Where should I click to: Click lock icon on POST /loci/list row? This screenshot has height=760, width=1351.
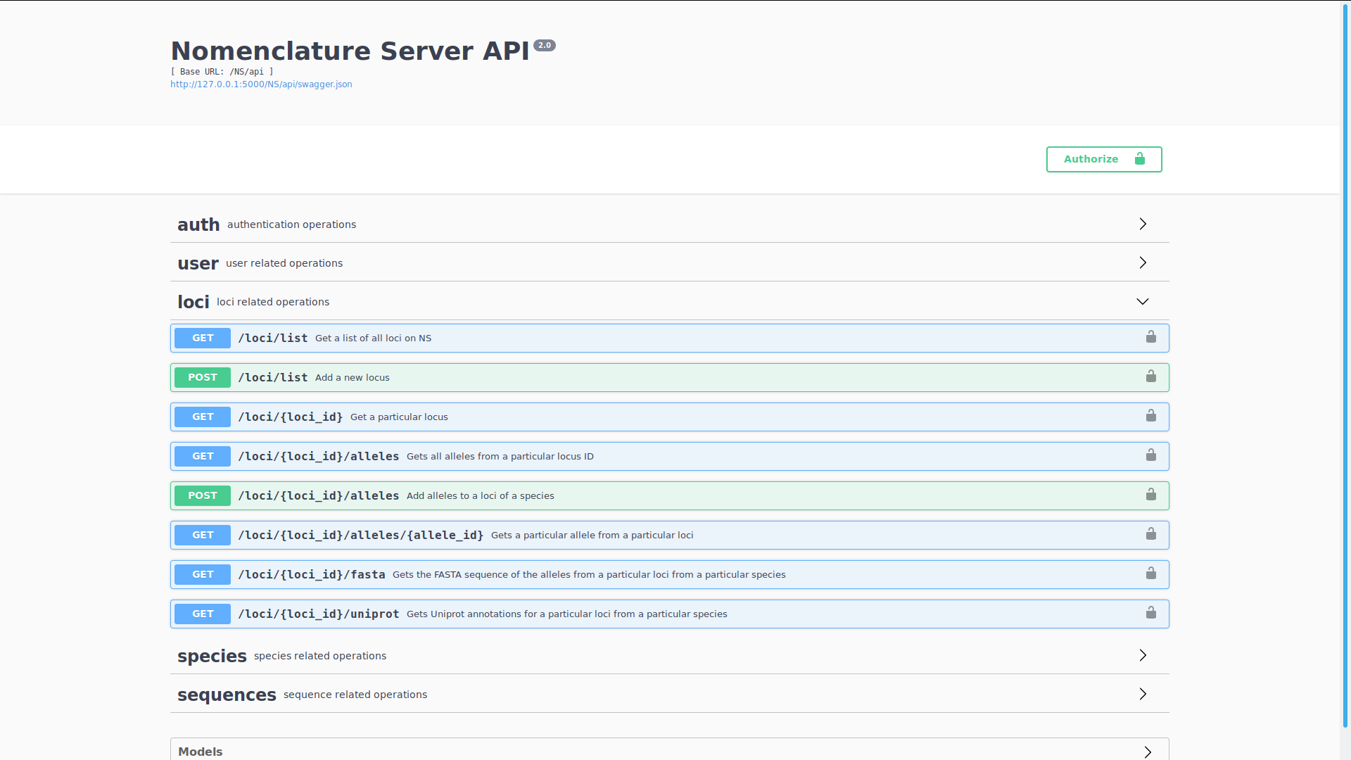1150,376
